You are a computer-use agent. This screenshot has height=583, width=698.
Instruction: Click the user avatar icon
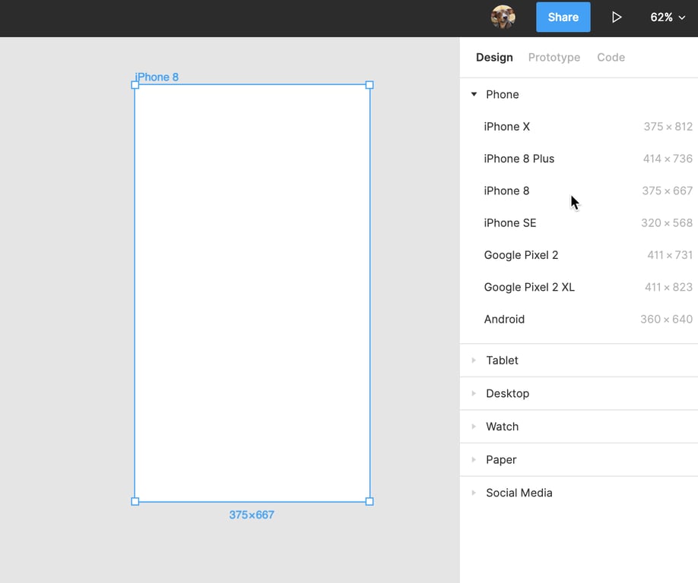pyautogui.click(x=503, y=17)
